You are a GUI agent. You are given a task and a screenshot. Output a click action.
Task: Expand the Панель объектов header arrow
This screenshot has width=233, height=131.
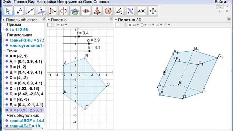pos(4,20)
